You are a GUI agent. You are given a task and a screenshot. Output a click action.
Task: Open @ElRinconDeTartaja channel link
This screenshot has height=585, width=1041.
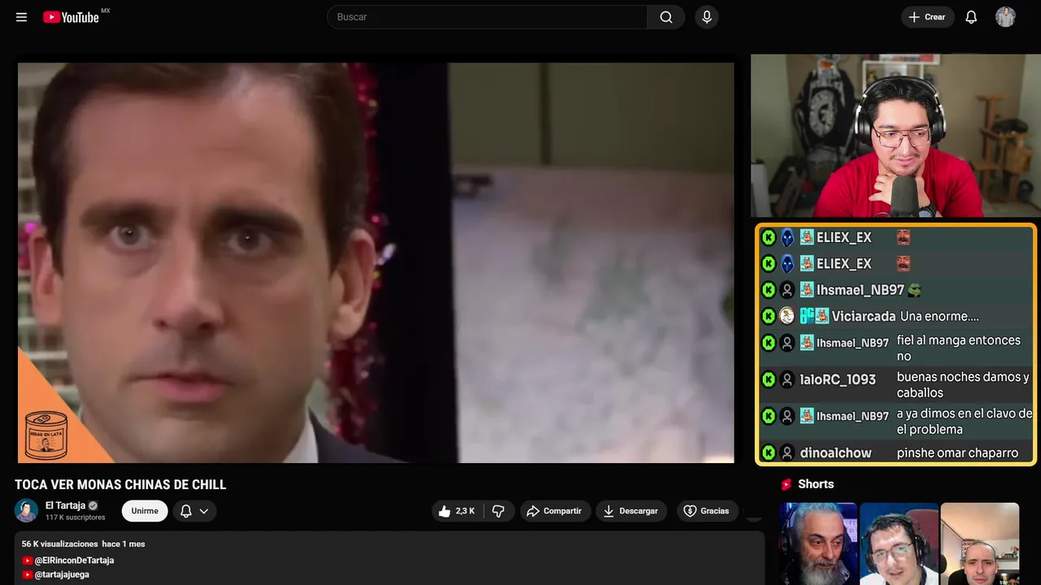pos(74,561)
